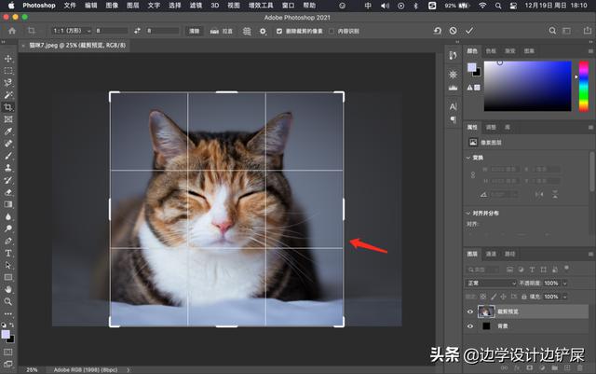Open the 正常 blend mode dropdown
Screen dimensions: 596x374
492,283
